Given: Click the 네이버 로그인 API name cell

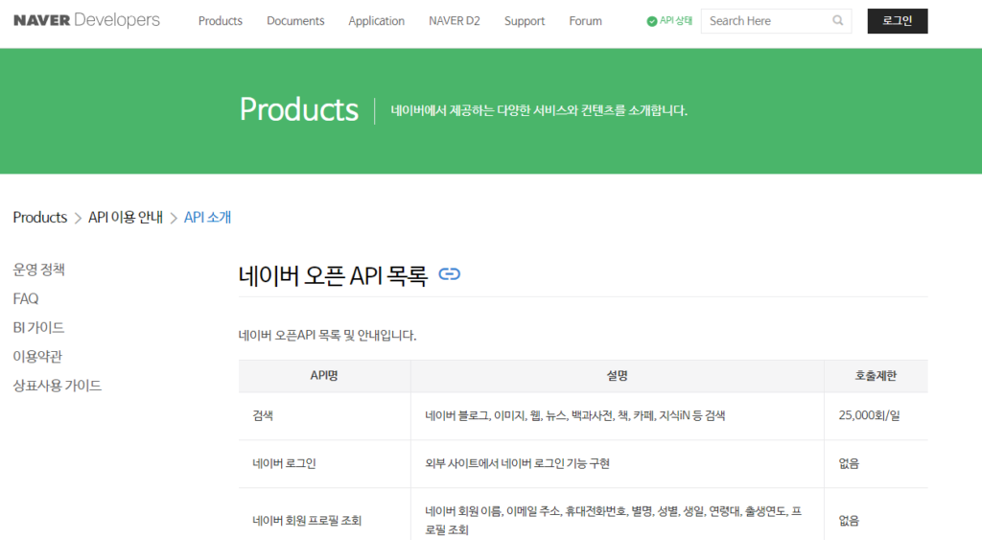Looking at the screenshot, I should [324, 463].
